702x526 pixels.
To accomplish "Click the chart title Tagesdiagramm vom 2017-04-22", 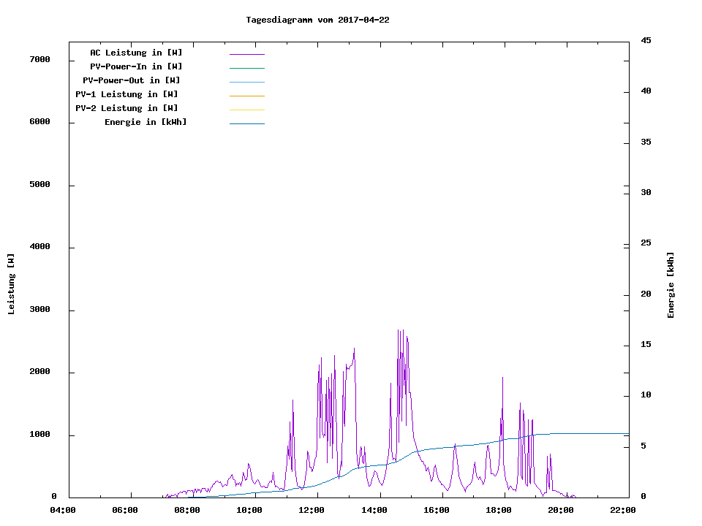I will (317, 20).
